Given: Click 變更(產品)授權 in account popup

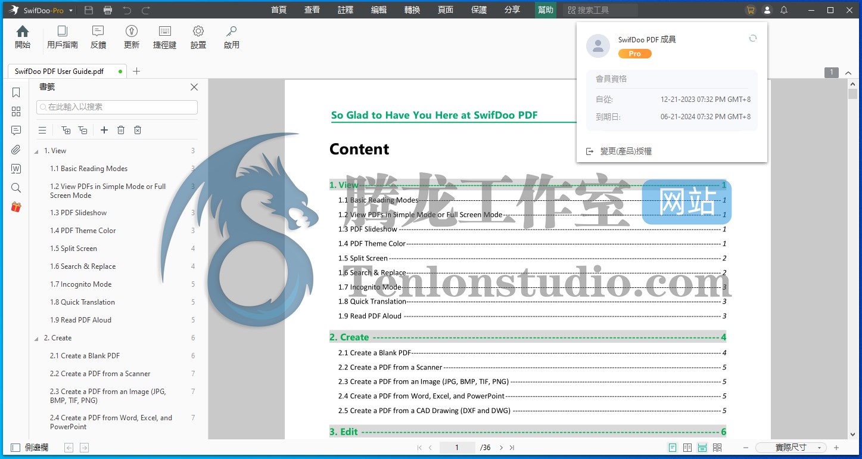Looking at the screenshot, I should [x=619, y=151].
